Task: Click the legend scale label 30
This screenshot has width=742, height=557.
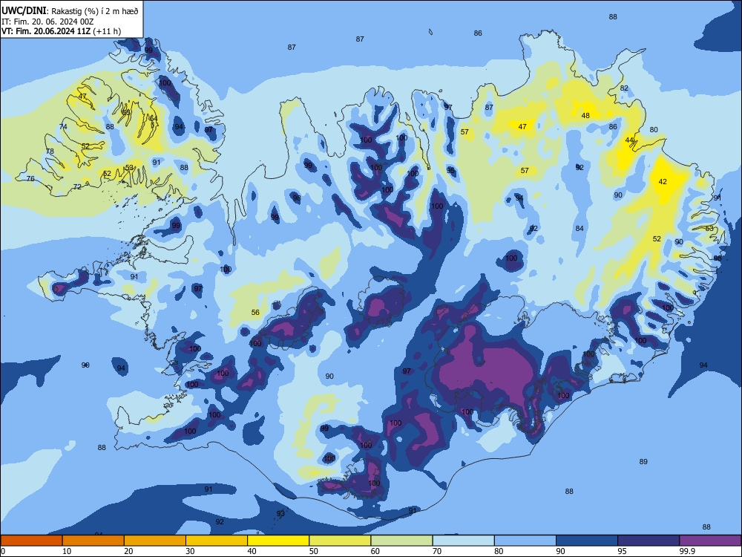Action: [x=190, y=551]
